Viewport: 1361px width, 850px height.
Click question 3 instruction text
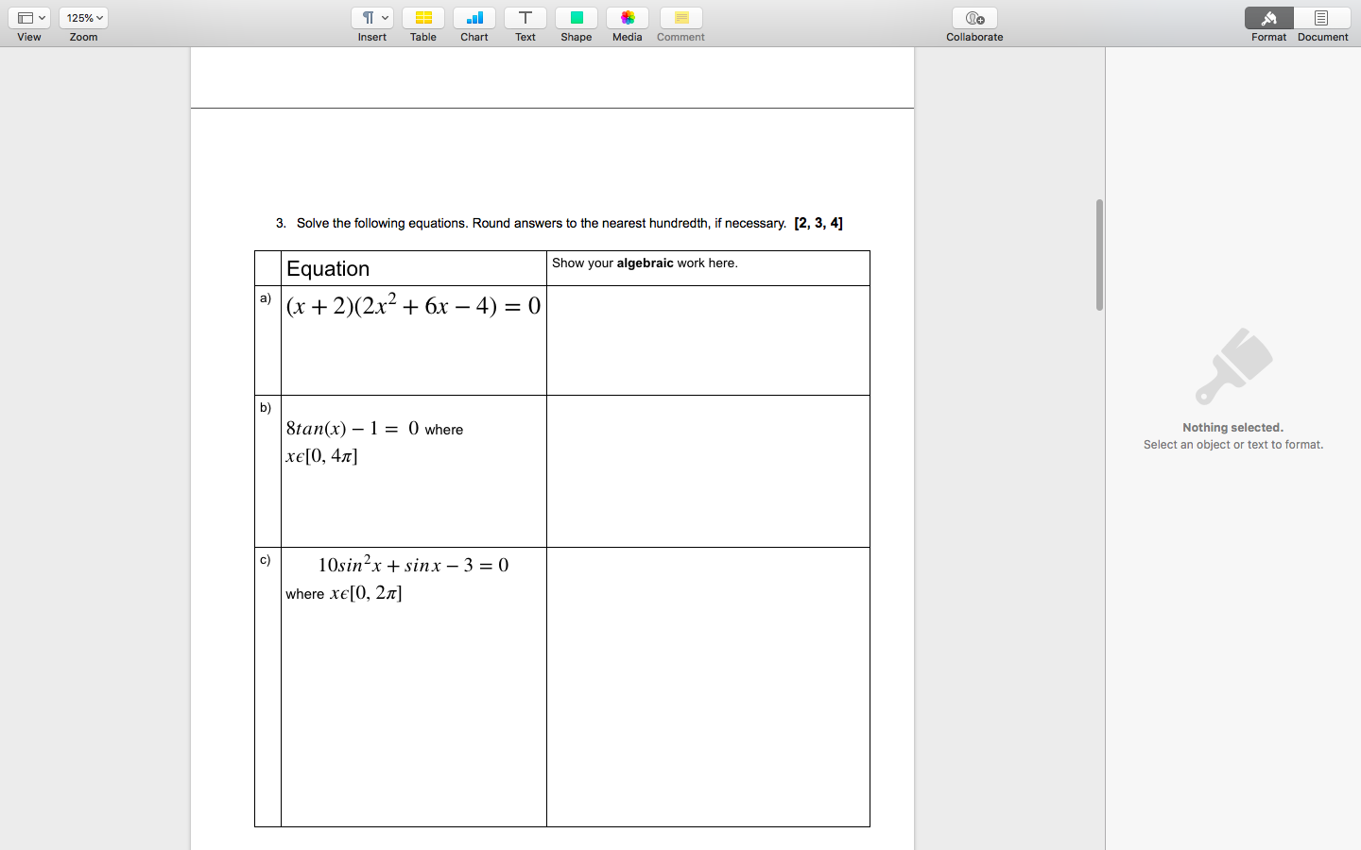(542, 223)
